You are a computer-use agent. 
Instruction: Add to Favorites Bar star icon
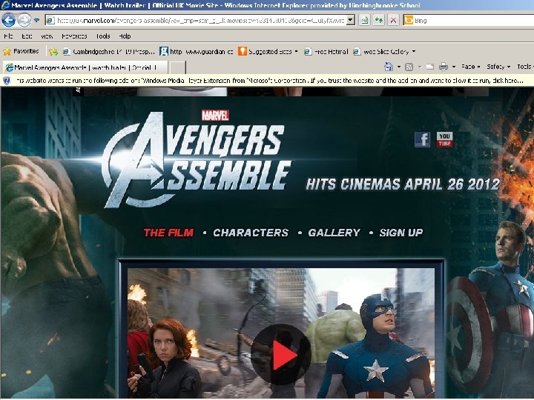point(53,51)
